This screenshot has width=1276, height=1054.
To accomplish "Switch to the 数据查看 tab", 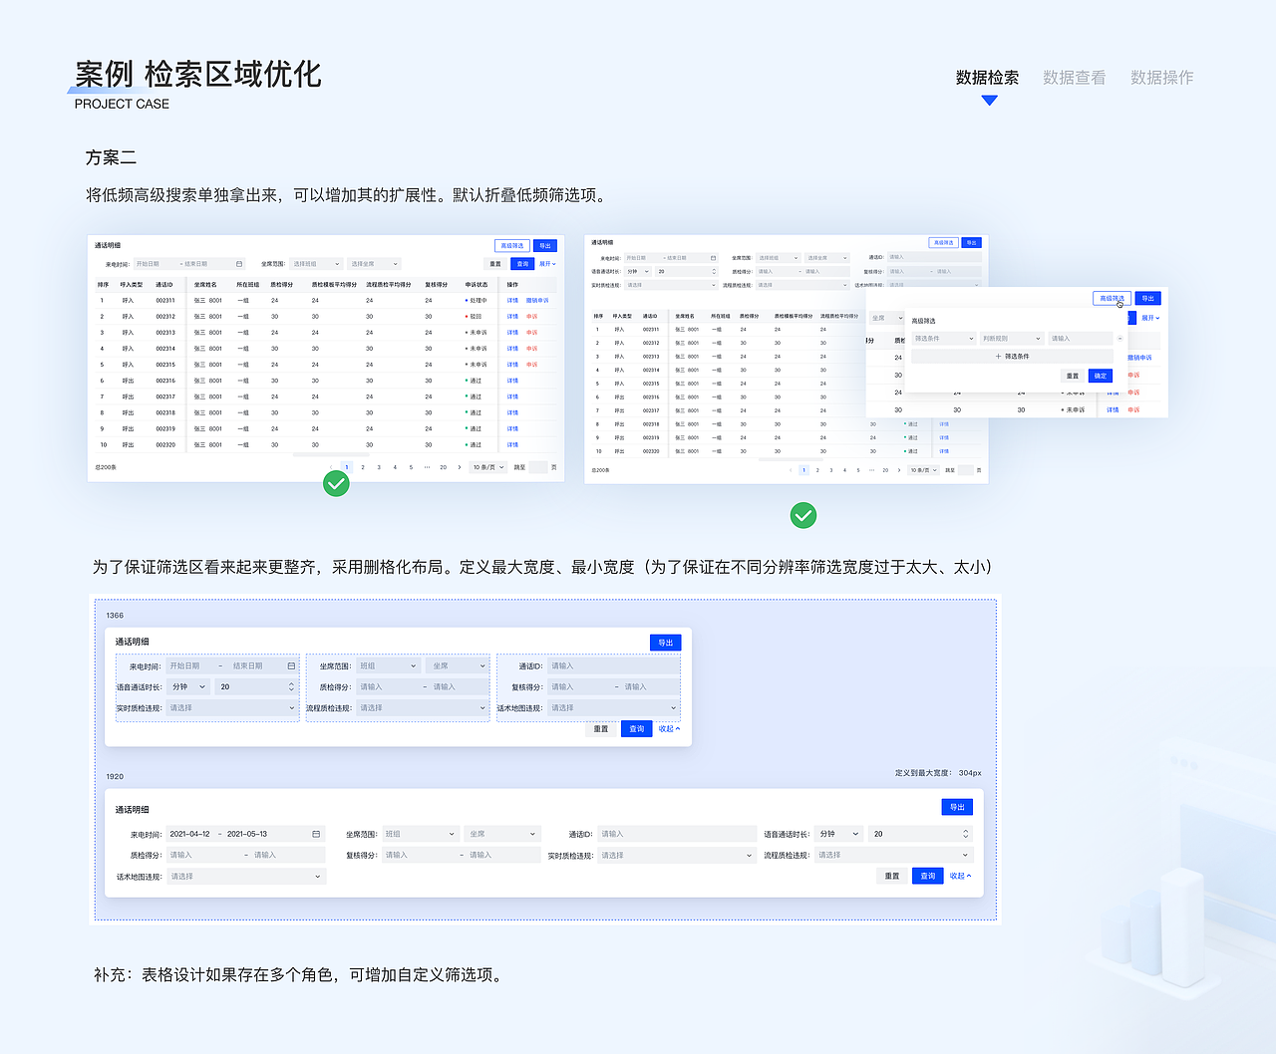I will 1073,77.
